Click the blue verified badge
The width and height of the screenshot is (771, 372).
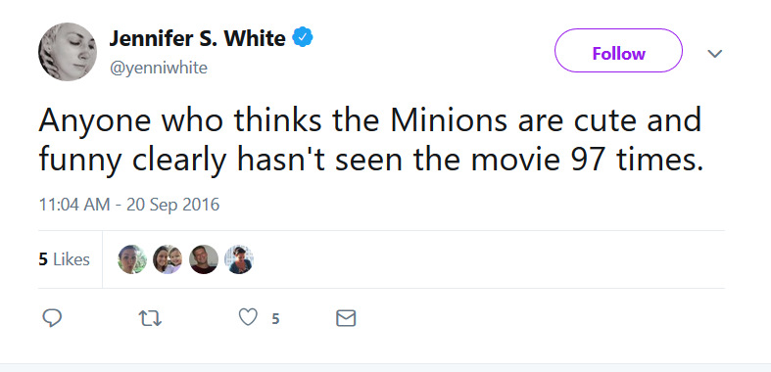(303, 38)
